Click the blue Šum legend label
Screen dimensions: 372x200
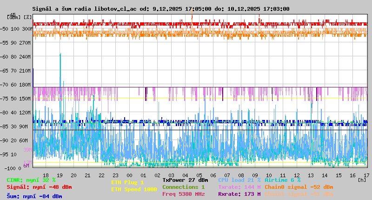tap(34, 196)
